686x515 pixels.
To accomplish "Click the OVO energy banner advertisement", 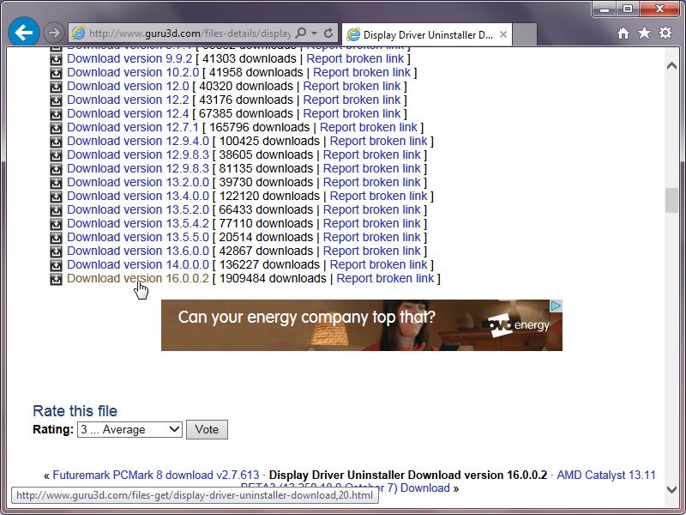I will pyautogui.click(x=361, y=325).
